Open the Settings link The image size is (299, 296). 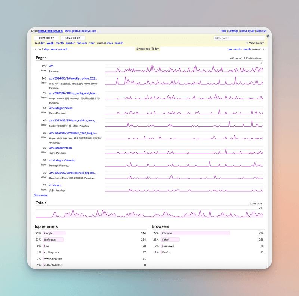(x=233, y=31)
